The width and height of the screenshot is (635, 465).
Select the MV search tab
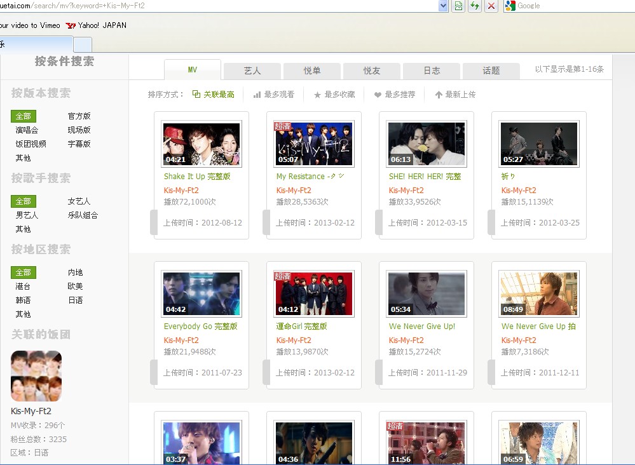(x=193, y=70)
